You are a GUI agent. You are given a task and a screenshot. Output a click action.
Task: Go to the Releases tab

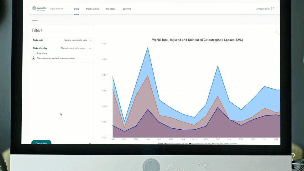coord(111,9)
